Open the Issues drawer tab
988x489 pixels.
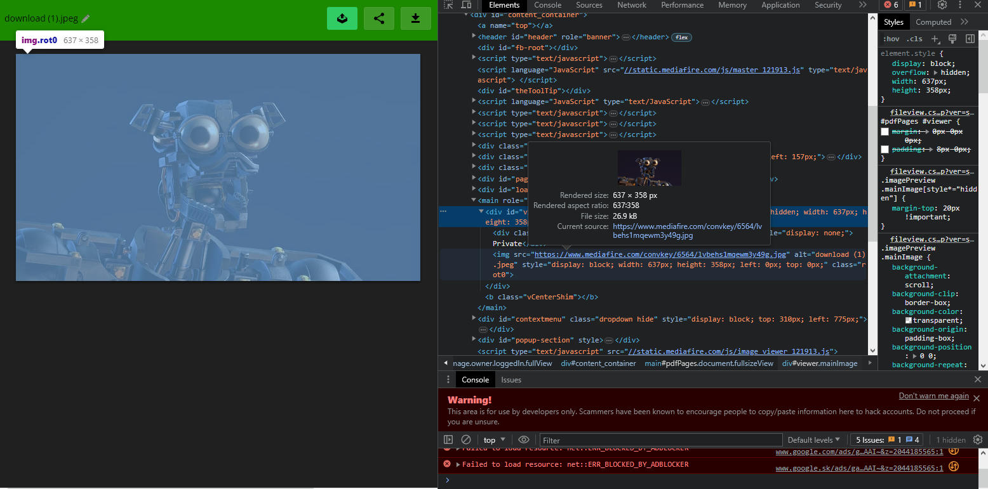tap(511, 380)
